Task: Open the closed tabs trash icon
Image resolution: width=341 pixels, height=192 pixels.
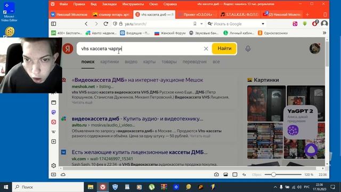Action: pos(325,14)
